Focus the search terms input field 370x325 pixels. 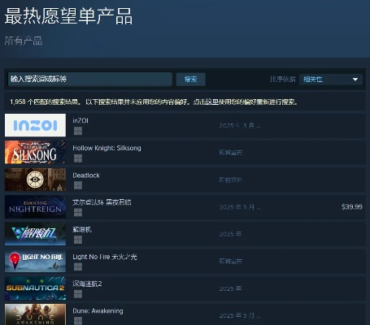tap(90, 79)
